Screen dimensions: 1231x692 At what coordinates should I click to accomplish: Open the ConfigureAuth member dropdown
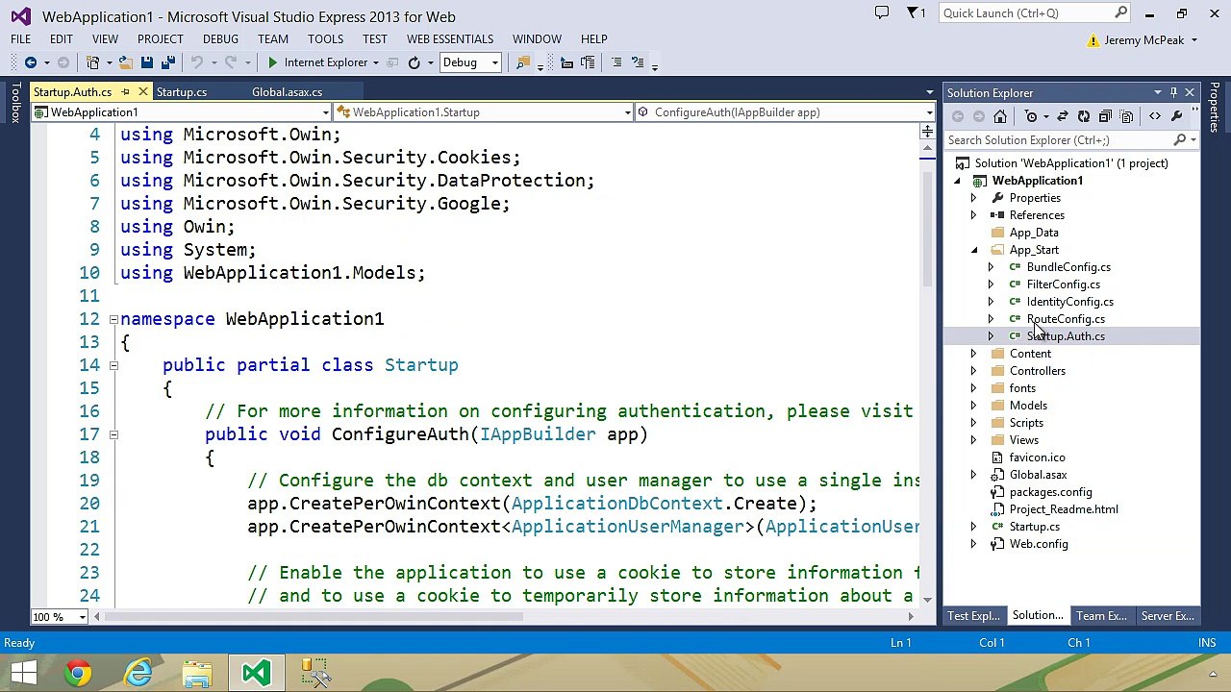(929, 112)
